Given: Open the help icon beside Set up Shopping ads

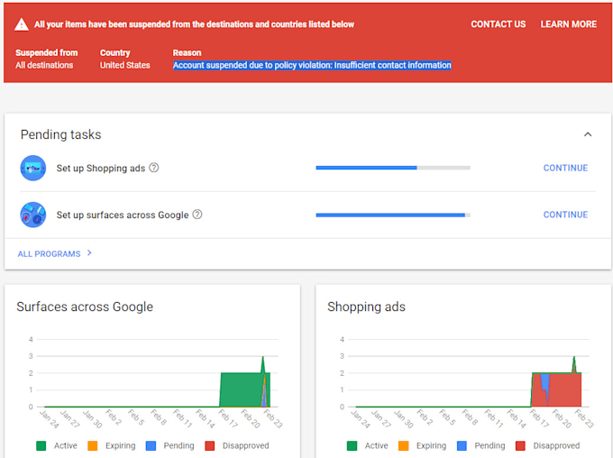Looking at the screenshot, I should [154, 168].
